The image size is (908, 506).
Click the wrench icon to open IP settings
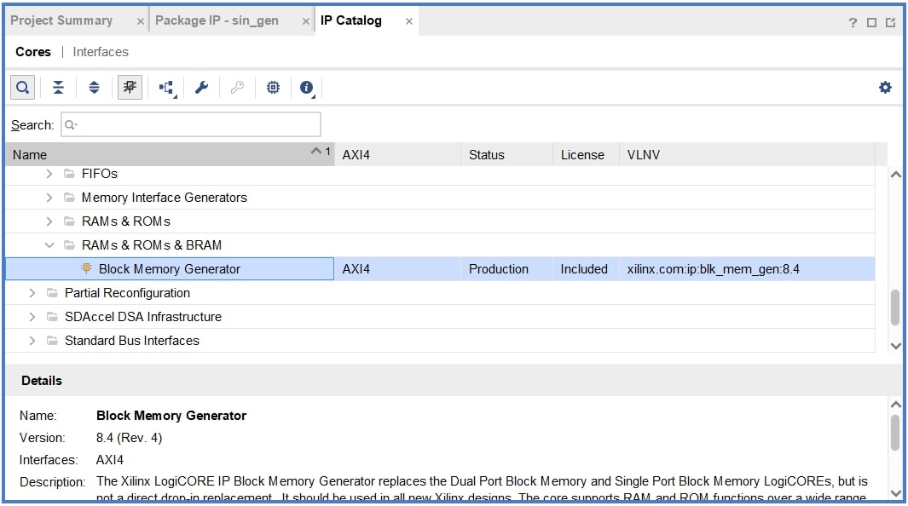coord(202,86)
